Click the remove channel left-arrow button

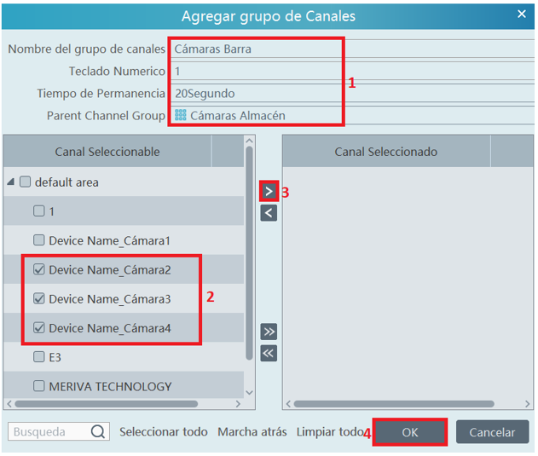pyautogui.click(x=269, y=213)
